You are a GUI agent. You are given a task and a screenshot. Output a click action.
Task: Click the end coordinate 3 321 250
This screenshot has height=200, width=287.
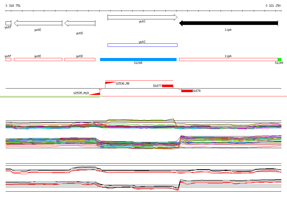(273, 6)
